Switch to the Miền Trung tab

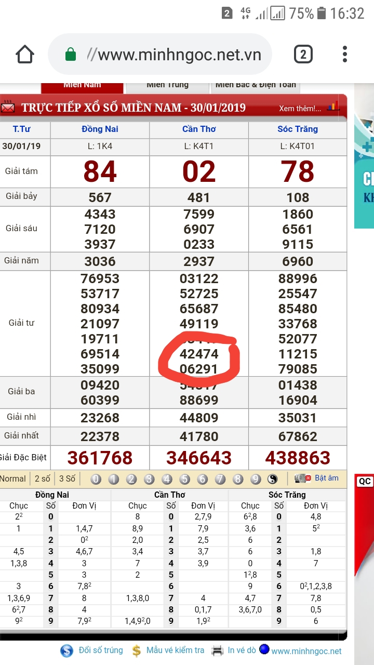point(167,85)
